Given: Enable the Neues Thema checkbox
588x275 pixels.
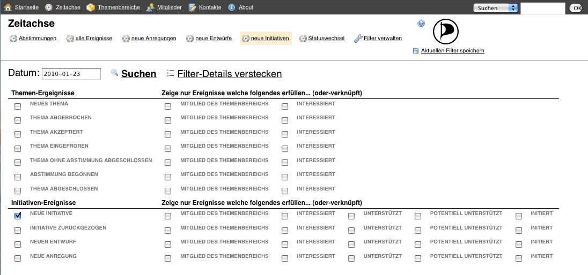Looking at the screenshot, I should coord(18,106).
